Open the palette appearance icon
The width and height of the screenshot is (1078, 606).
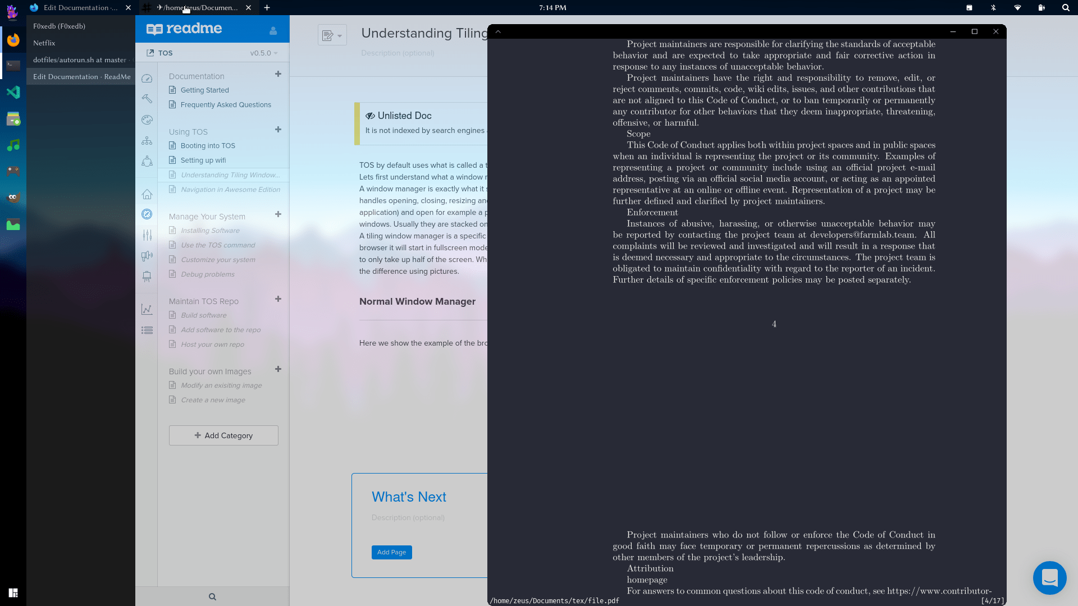click(x=147, y=120)
